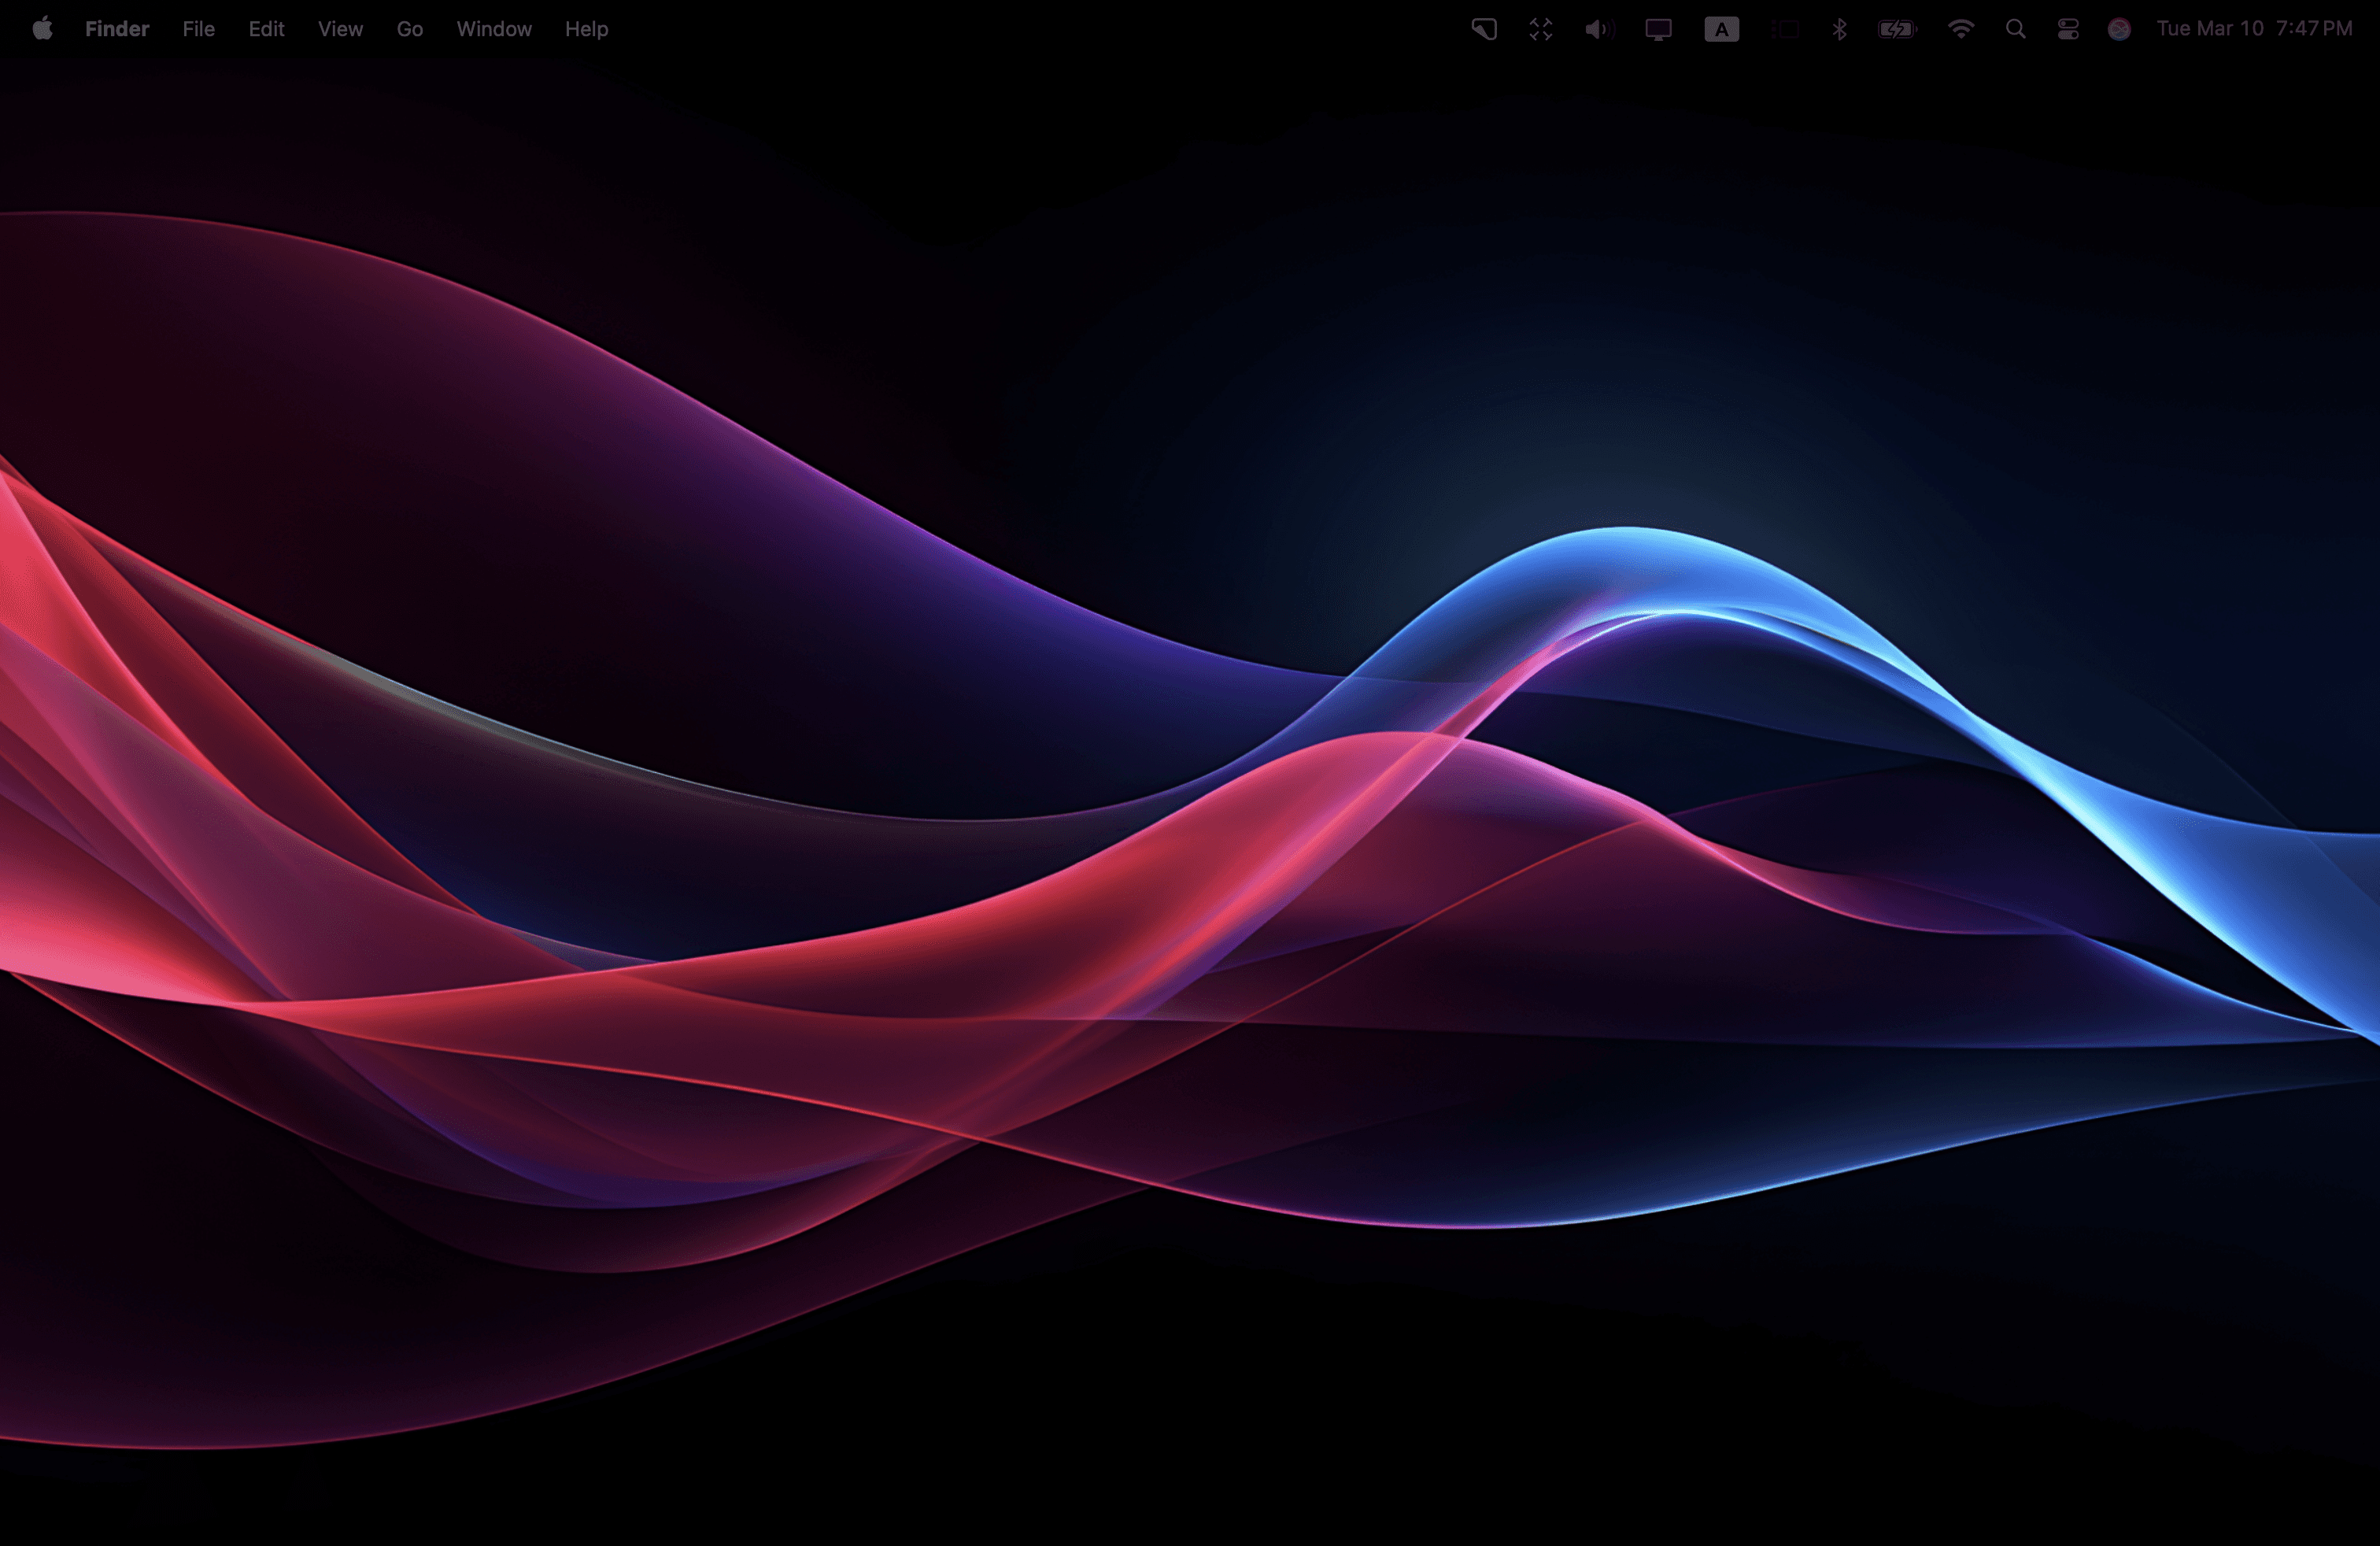Image resolution: width=2380 pixels, height=1546 pixels.
Task: Open the File menu
Action: [198, 29]
